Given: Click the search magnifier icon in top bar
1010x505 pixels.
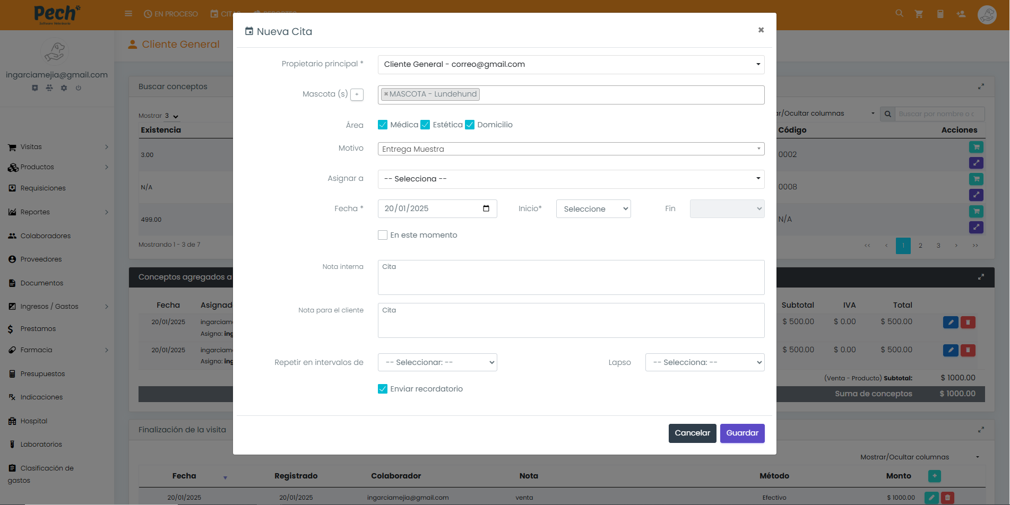Looking at the screenshot, I should pyautogui.click(x=899, y=14).
